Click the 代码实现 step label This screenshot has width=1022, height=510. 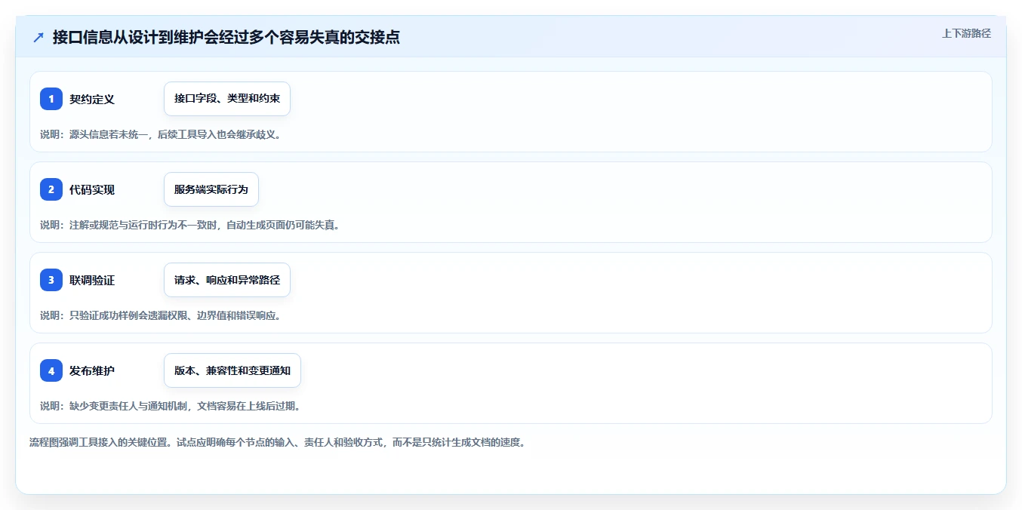(92, 189)
